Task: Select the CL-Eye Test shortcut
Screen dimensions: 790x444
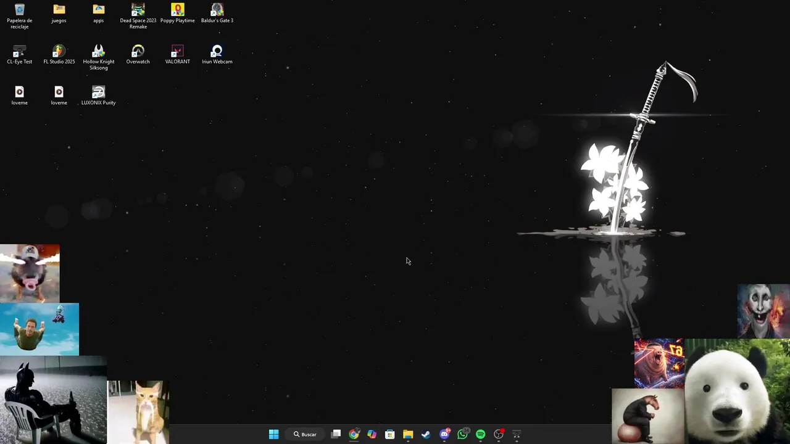Action: coord(19,55)
